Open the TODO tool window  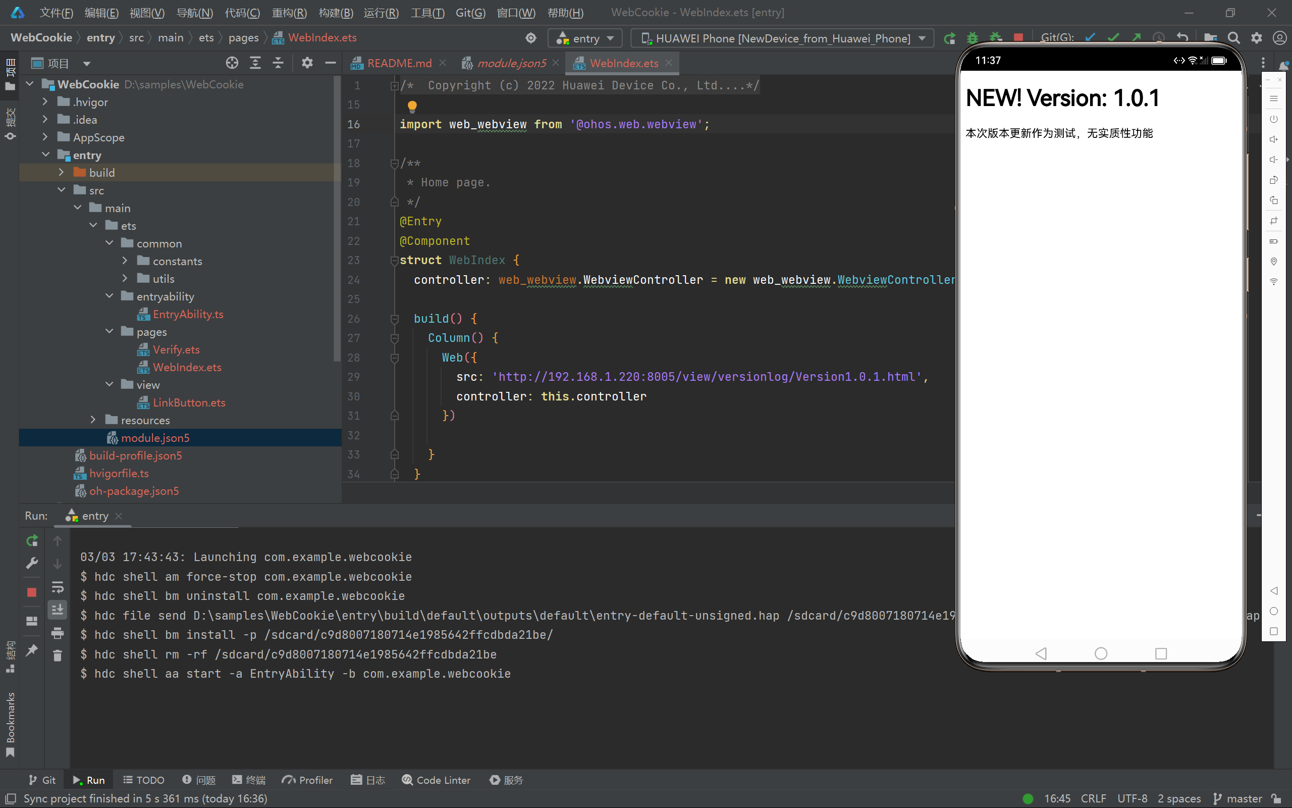click(x=144, y=780)
